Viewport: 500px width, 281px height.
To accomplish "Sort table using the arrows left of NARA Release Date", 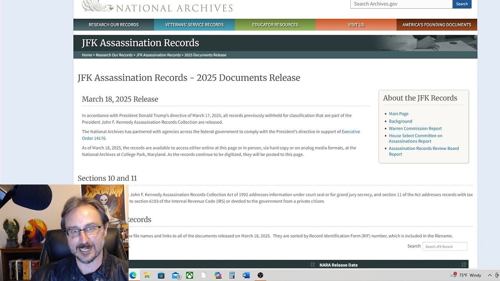I will click(x=312, y=265).
